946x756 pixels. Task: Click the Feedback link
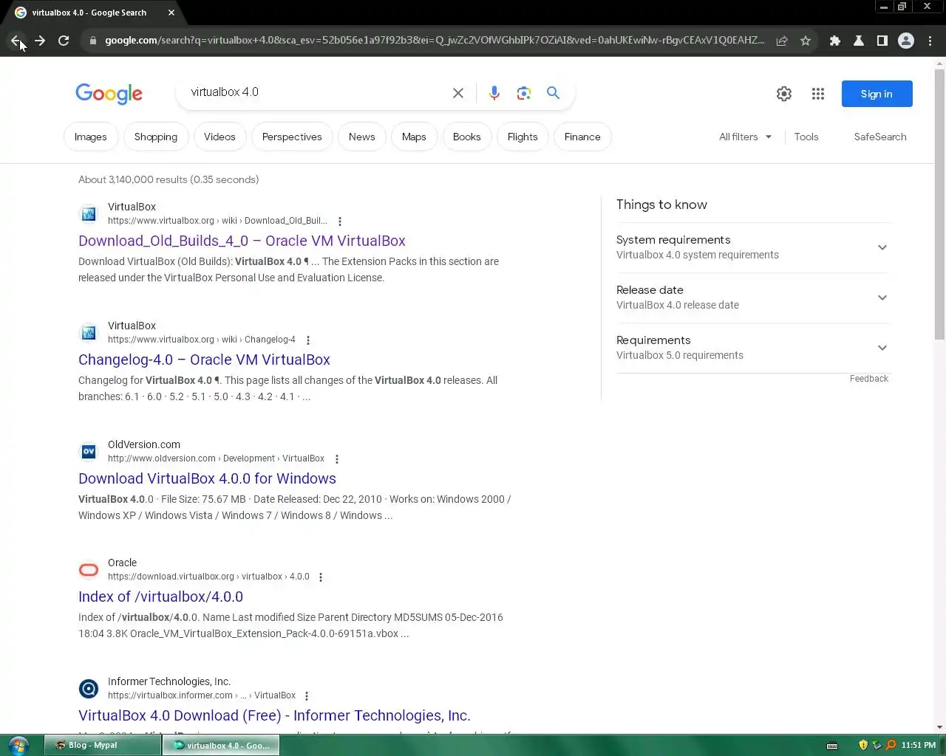(869, 379)
